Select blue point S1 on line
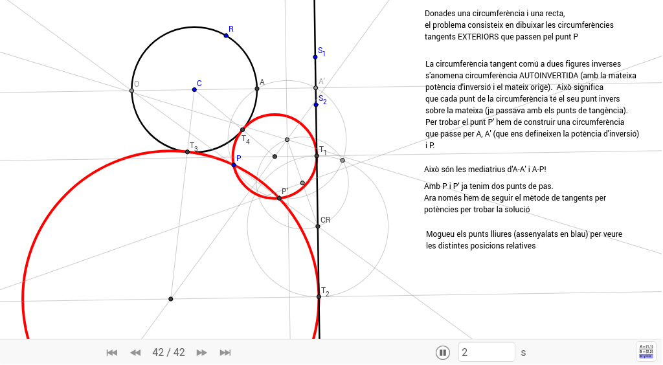663x365 pixels. 315,56
